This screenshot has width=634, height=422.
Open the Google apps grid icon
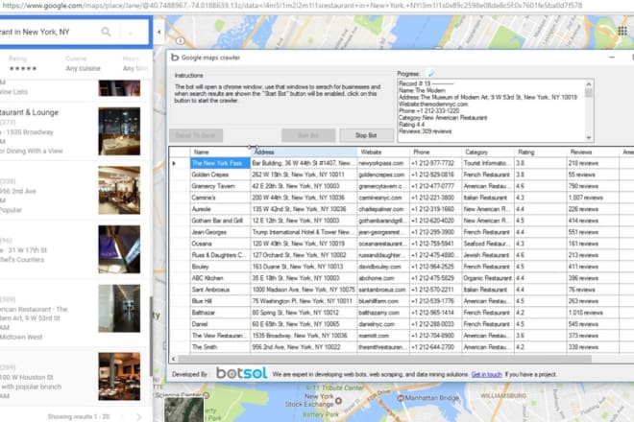pyautogui.click(x=622, y=31)
